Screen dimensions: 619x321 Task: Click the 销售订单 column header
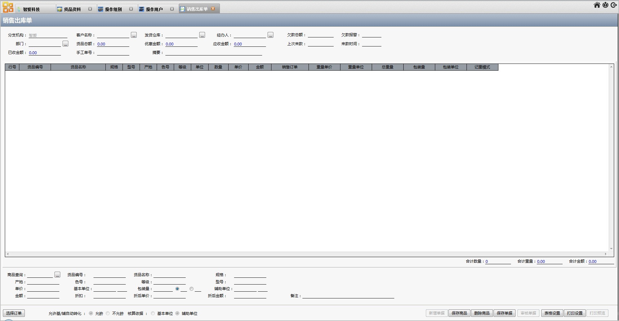coord(290,67)
